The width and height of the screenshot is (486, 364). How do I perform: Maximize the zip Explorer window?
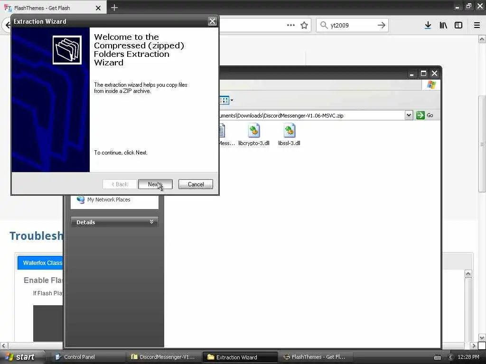coord(423,73)
